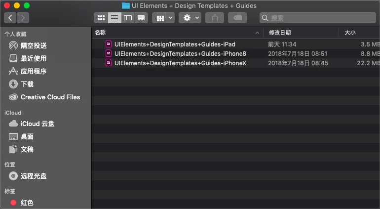Click the disc icon beside 远程光盘

coord(13,176)
